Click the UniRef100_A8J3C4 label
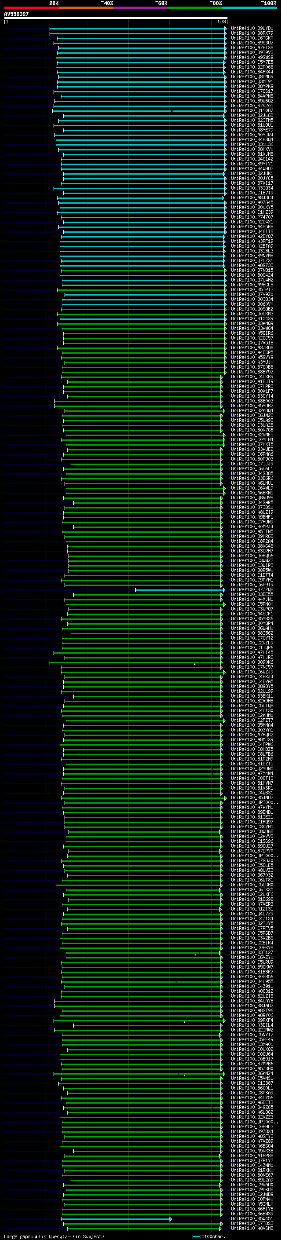Image resolution: width=281 pixels, height=1240 pixels. click(252, 198)
